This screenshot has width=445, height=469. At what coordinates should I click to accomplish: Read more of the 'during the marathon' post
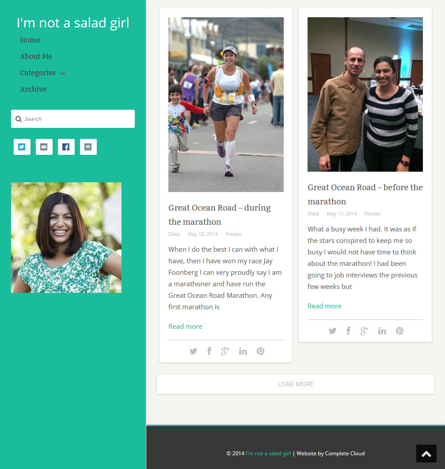(x=185, y=327)
